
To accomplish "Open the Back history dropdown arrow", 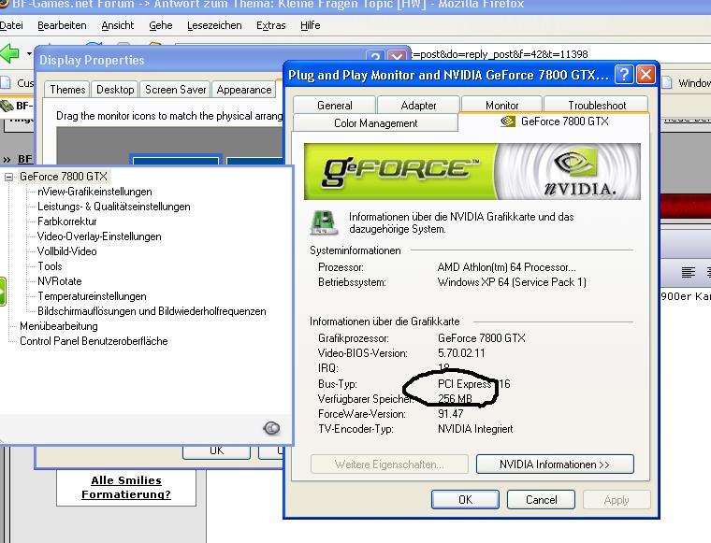I will coord(29,54).
